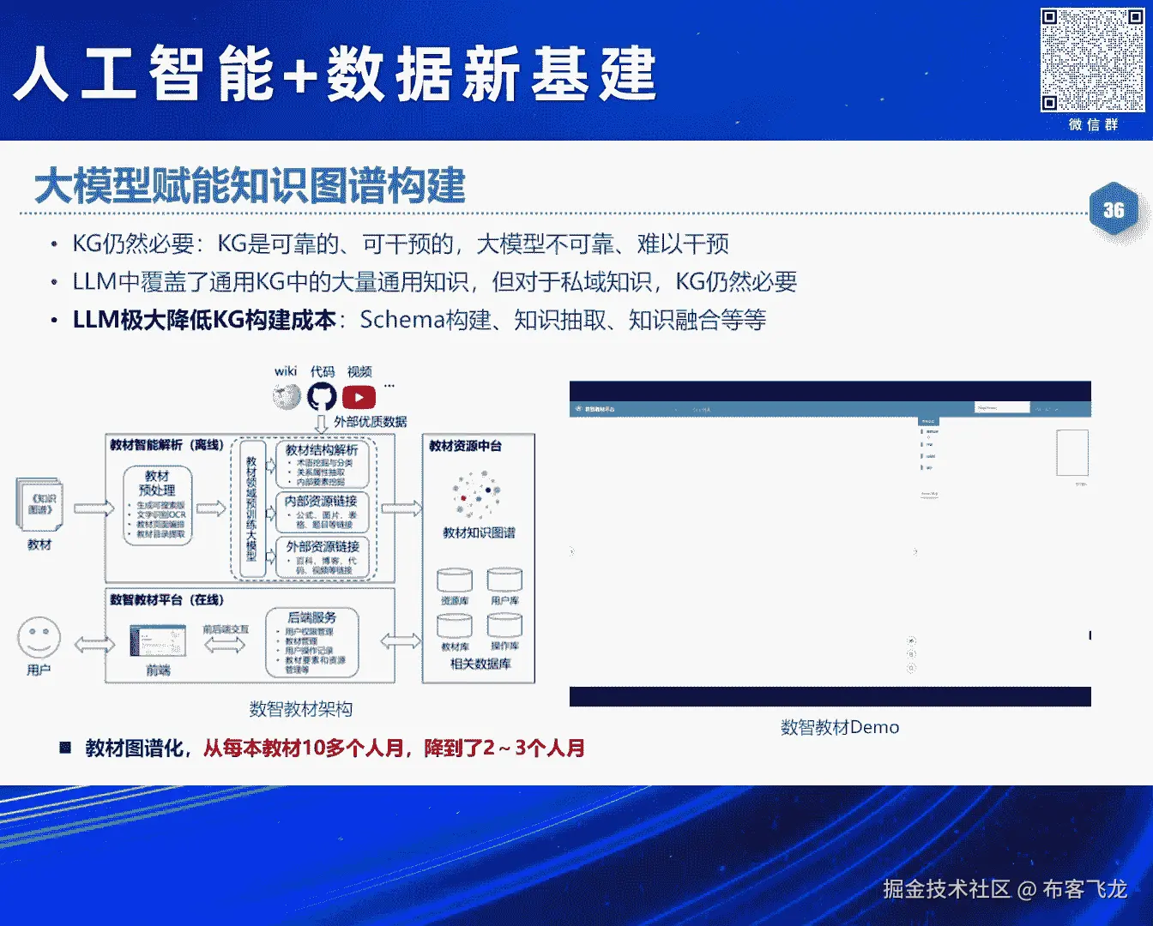
Task: Click the 相关数据库 label
Action: [x=480, y=664]
